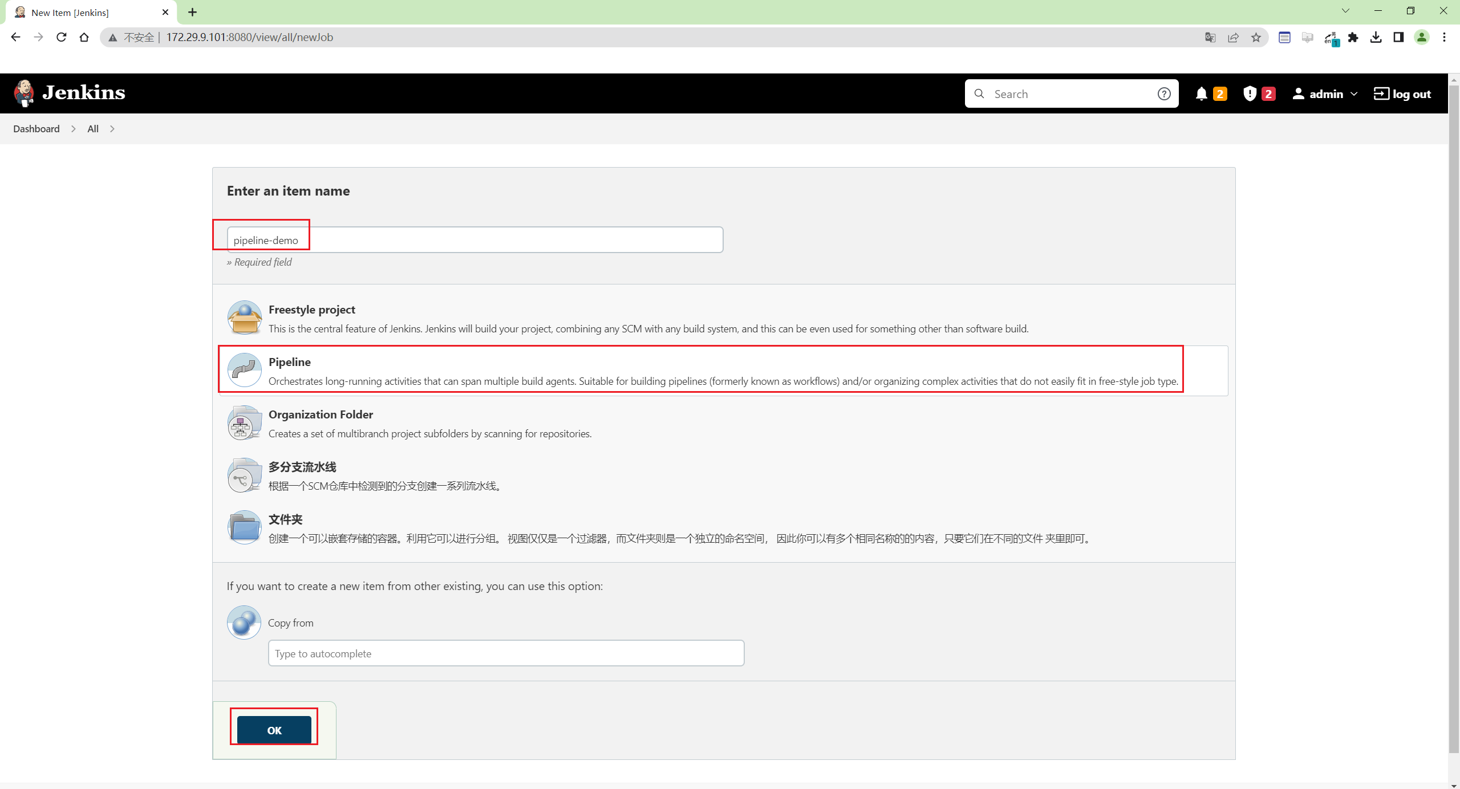Choose the 文件夹 item type
Image resolution: width=1460 pixels, height=789 pixels.
coord(723,528)
